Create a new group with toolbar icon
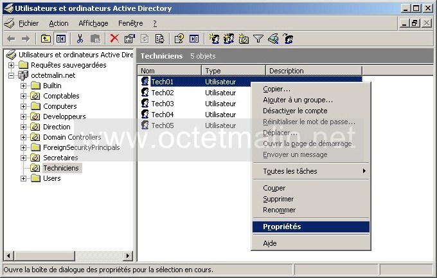437x278 pixels. 229,39
